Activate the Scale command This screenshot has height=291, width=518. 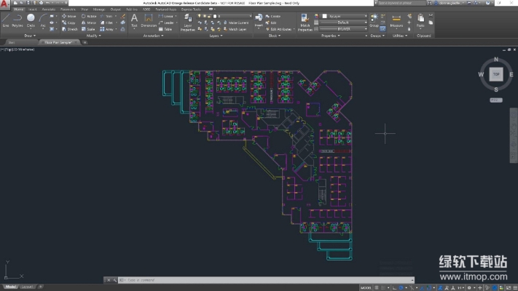click(88, 29)
